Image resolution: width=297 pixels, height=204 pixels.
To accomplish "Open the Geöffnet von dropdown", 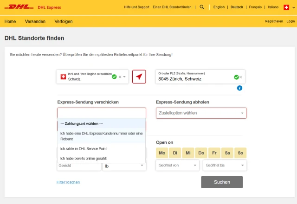I will 178,166.
